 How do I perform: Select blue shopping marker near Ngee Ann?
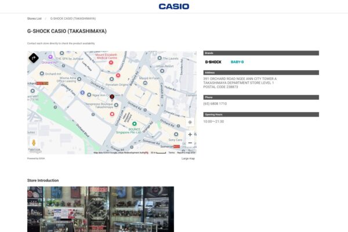(82, 92)
